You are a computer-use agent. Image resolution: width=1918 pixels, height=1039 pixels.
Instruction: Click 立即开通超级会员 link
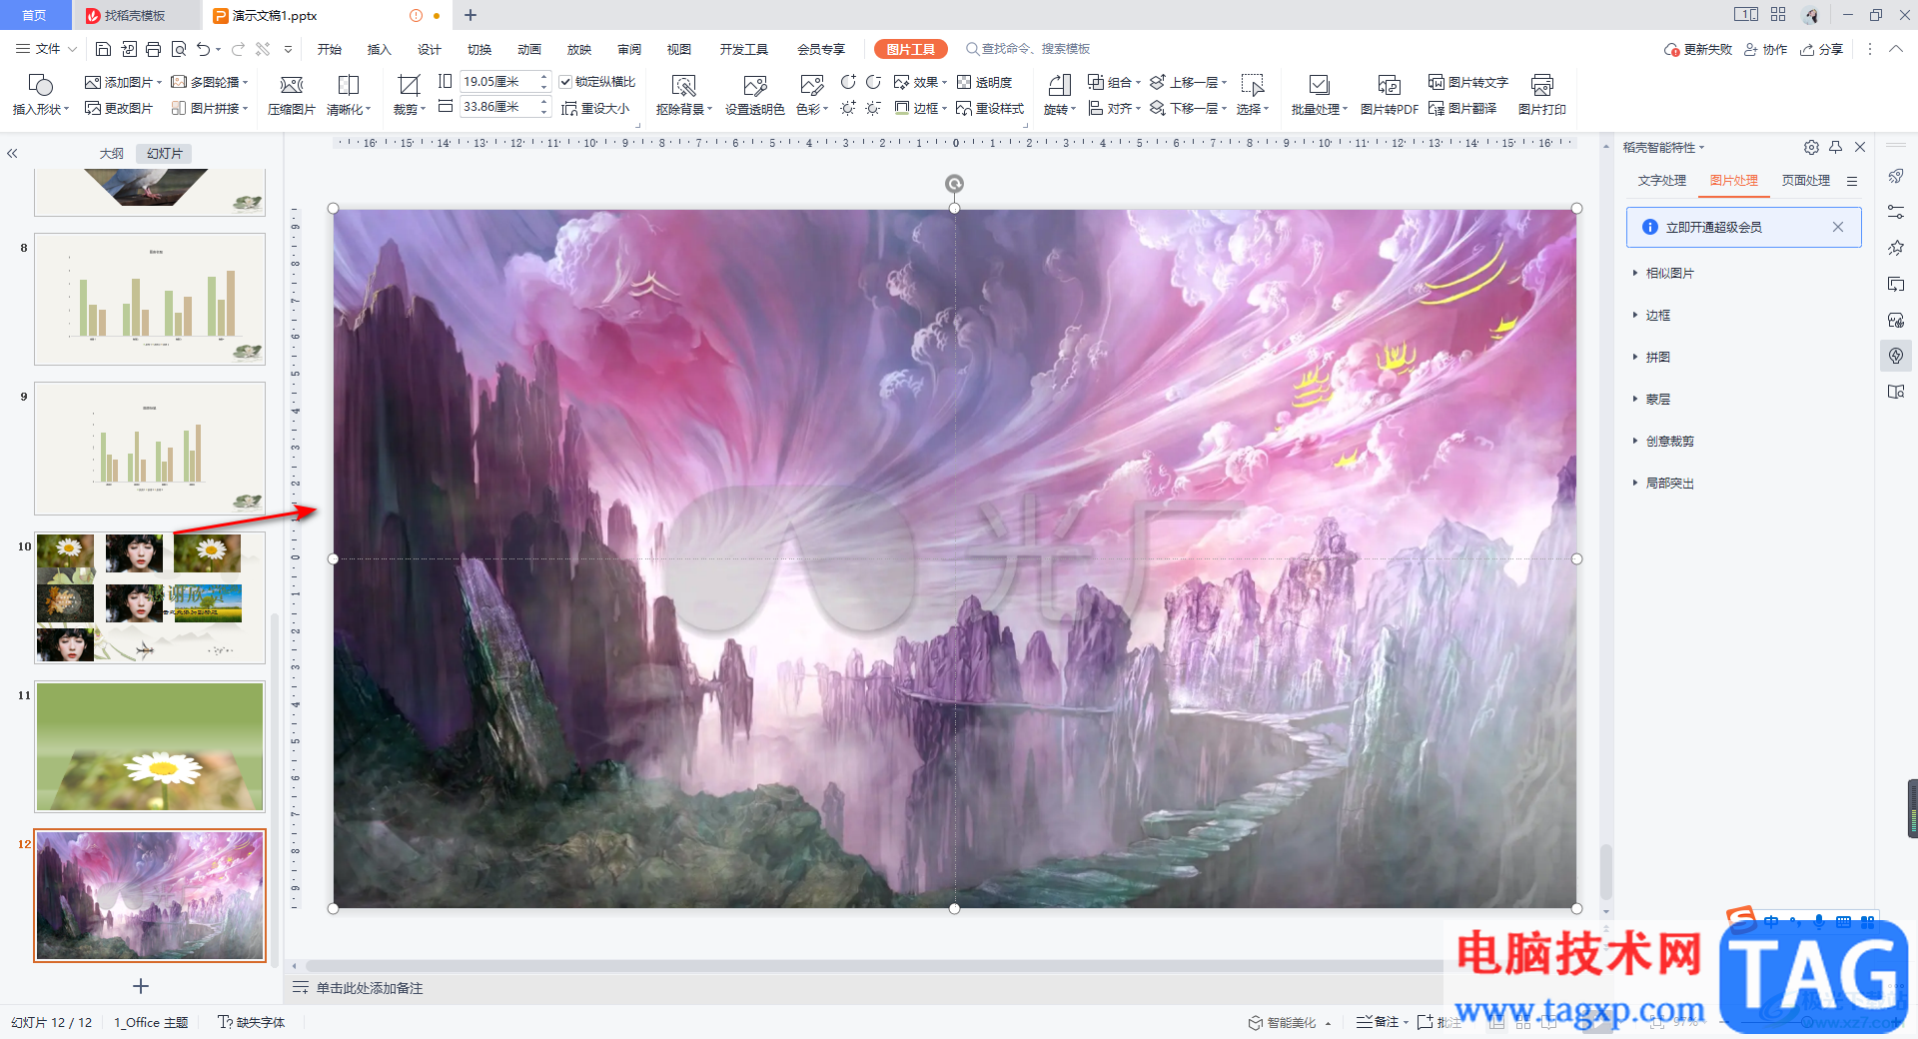pos(1714,227)
